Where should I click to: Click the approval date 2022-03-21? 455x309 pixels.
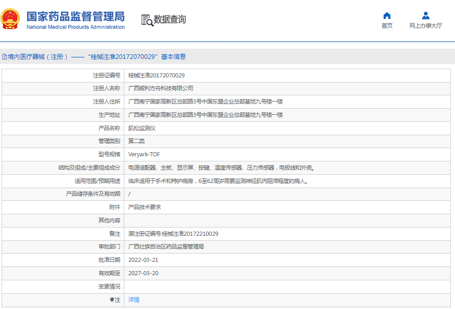(x=143, y=260)
